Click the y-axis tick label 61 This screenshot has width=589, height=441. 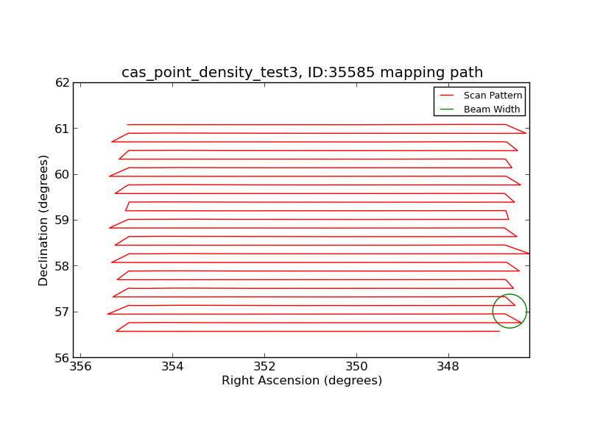tap(63, 129)
